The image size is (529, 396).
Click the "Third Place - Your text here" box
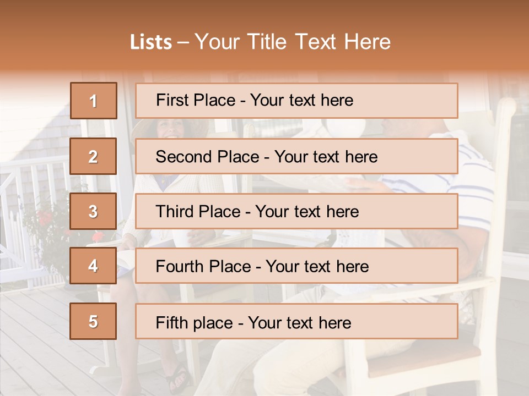[x=296, y=211]
